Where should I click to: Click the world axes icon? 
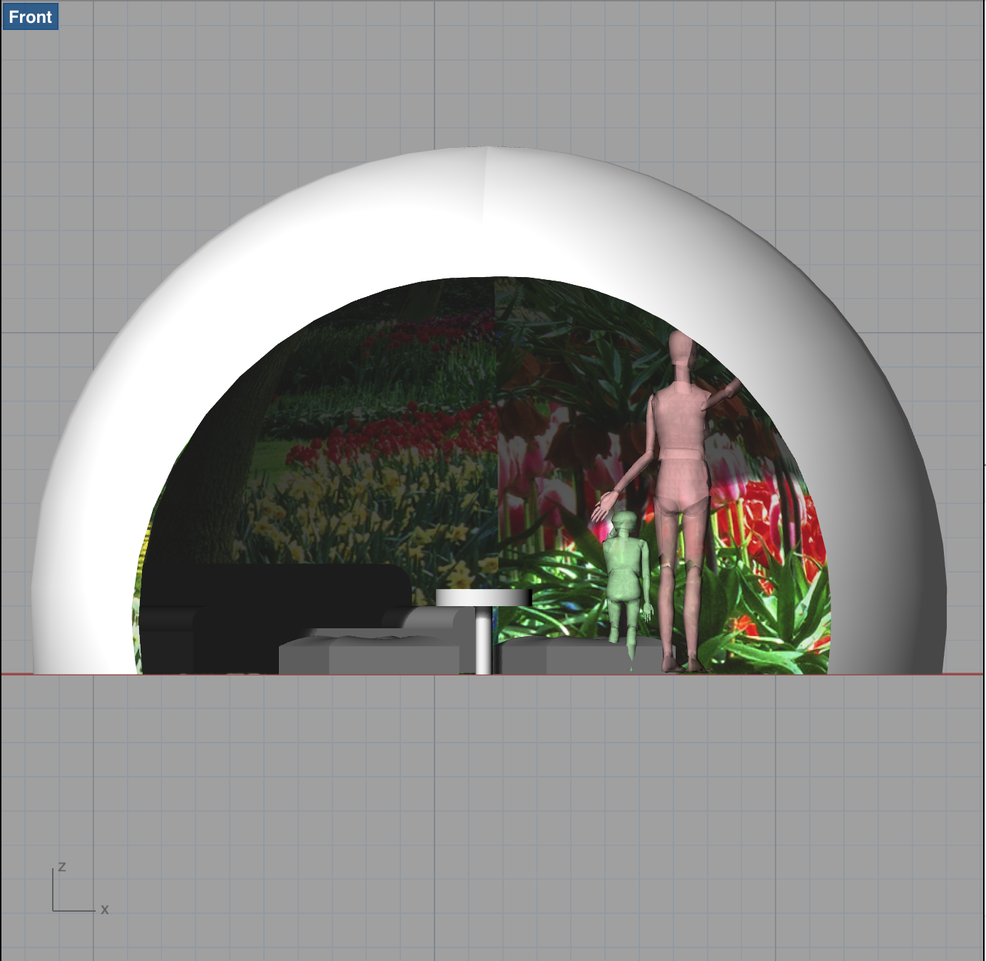(x=78, y=889)
